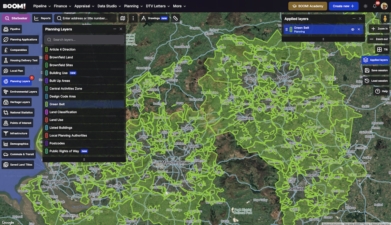Open the three-dot more options menu

tap(133, 18)
